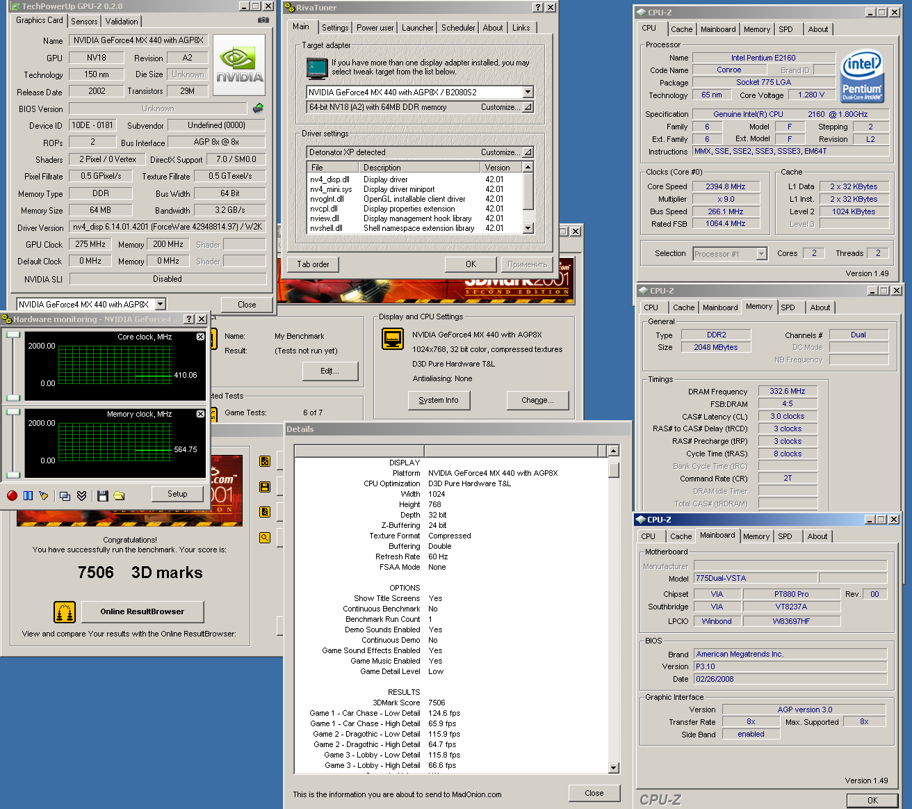Click topmost yellow document icon in 3DMark
The height and width of the screenshot is (809, 912).
pyautogui.click(x=265, y=461)
